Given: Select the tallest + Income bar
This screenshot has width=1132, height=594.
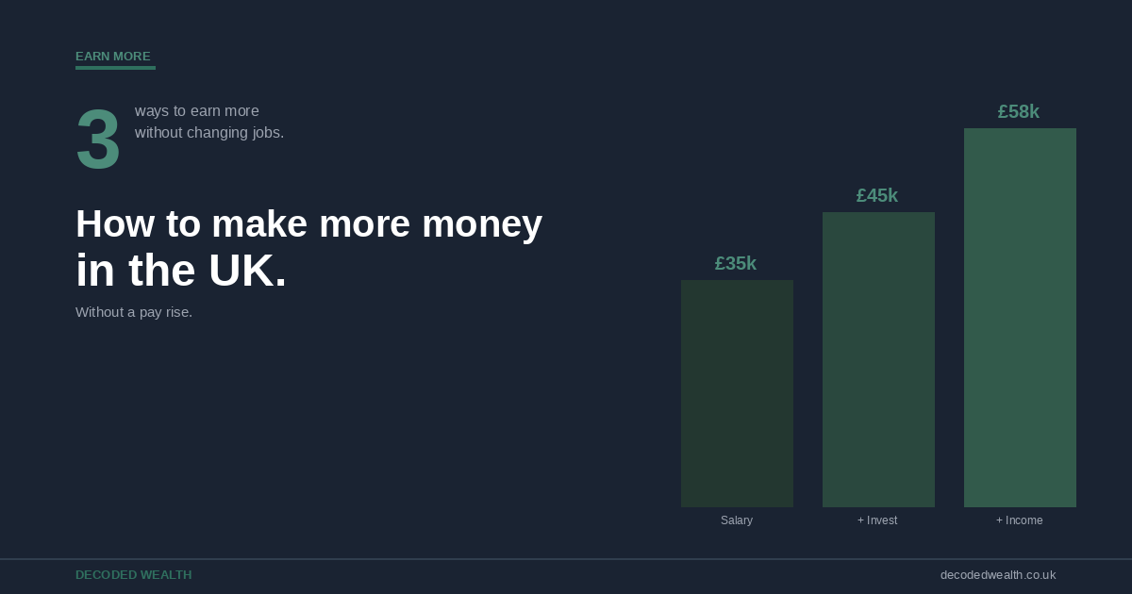Looking at the screenshot, I should tap(1020, 318).
